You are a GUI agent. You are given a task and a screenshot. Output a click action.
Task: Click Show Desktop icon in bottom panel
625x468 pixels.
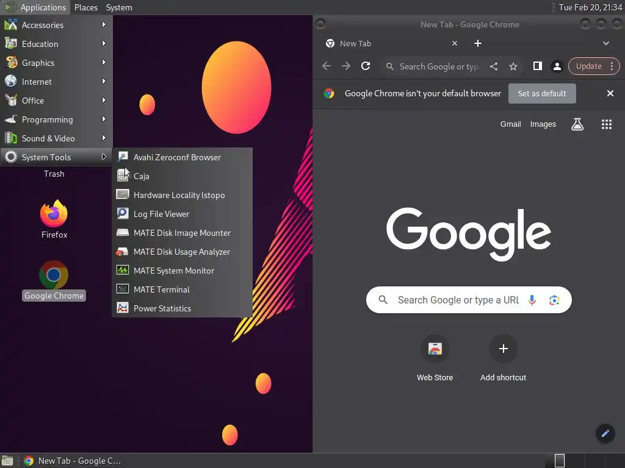coord(7,461)
